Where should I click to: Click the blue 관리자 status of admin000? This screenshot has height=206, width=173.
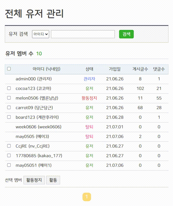point(89,79)
